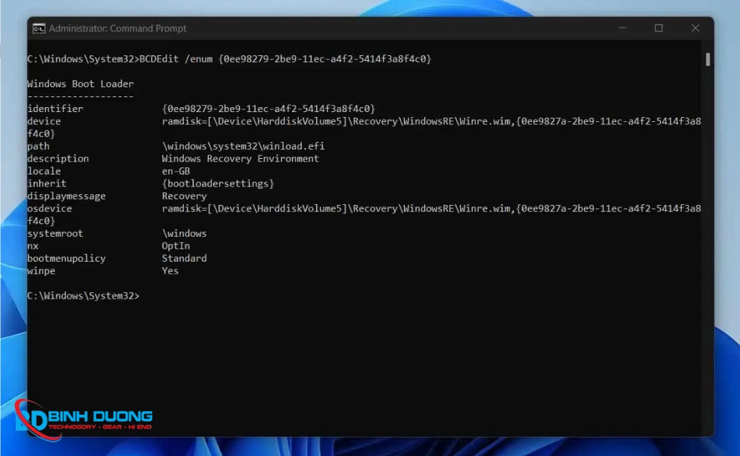The height and width of the screenshot is (456, 740).
Task: Select the 'Recovery' displaymessage value
Action: [185, 196]
